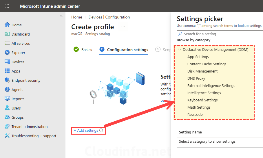Select the Math Settings category

199,107
